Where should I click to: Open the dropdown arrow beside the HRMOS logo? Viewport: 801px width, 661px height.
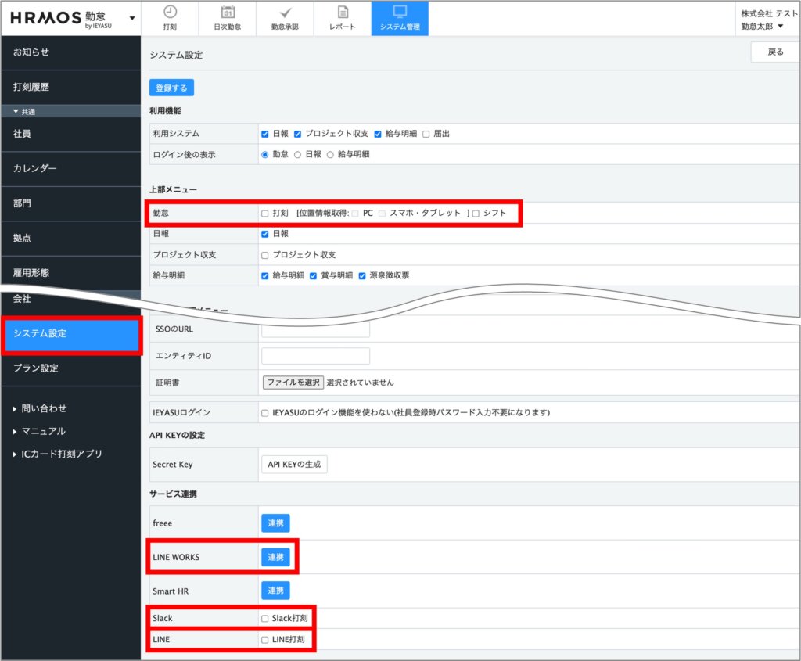[x=131, y=18]
